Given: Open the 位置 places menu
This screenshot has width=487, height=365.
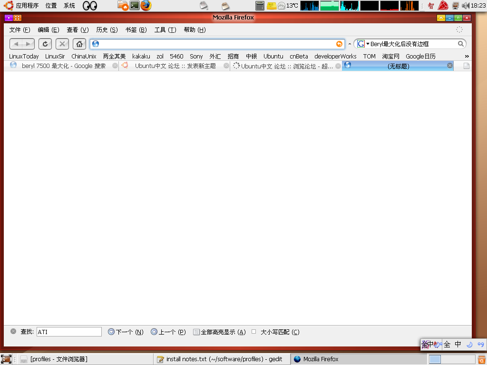Looking at the screenshot, I should (51, 5).
